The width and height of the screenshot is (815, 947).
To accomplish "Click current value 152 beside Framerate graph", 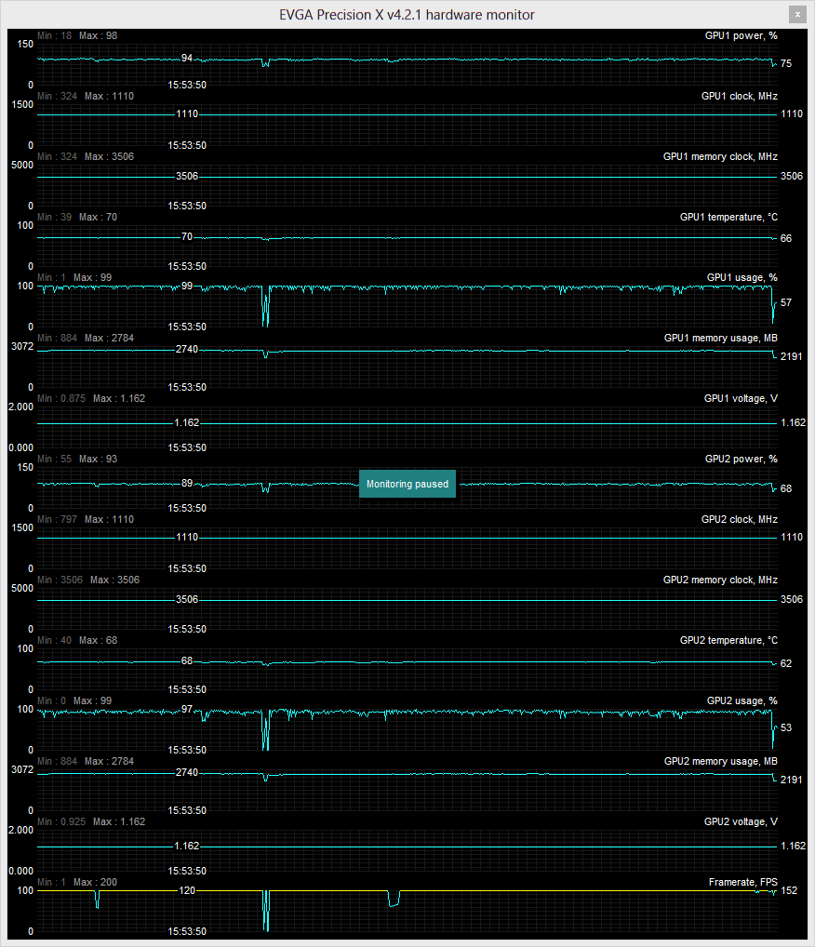I will (x=789, y=891).
